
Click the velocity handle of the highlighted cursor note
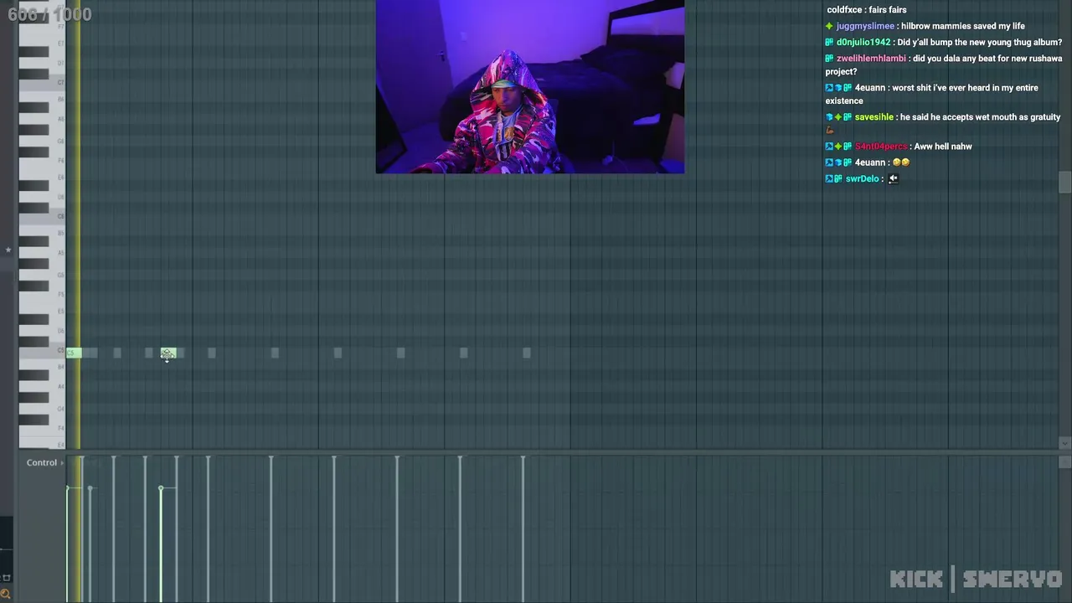click(161, 488)
